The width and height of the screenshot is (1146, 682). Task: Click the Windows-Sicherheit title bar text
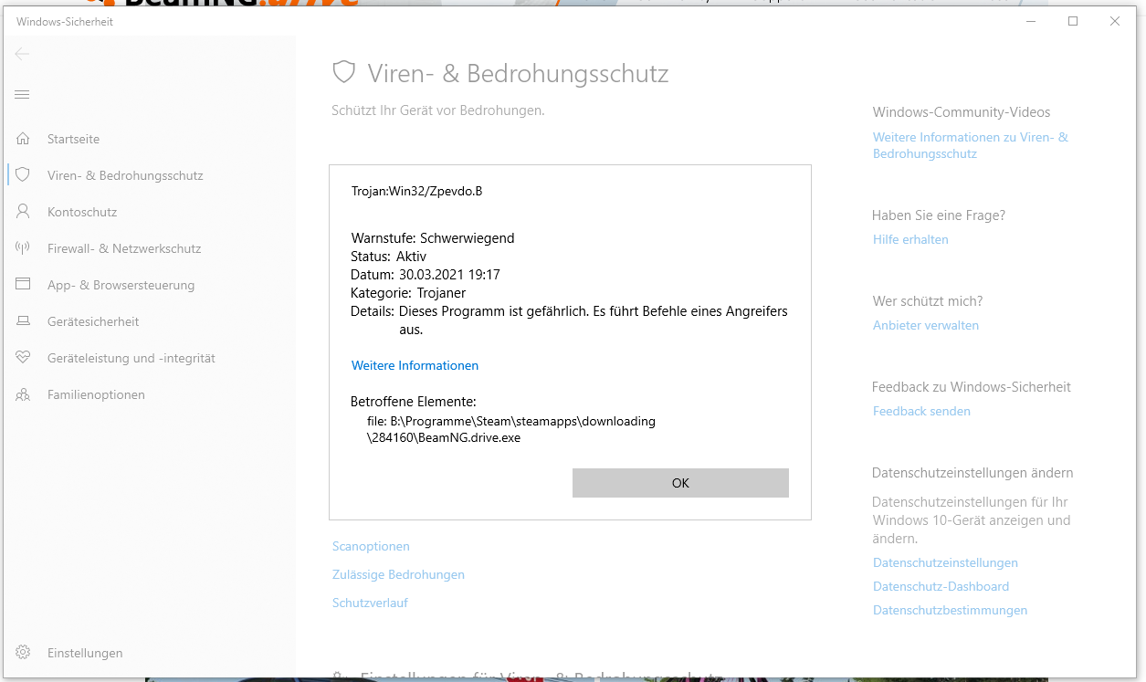[x=65, y=21]
